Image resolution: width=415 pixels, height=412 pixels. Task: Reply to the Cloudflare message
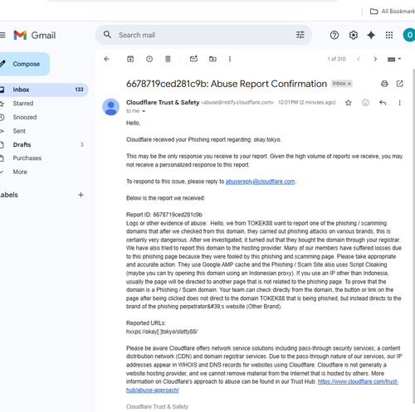pyautogui.click(x=383, y=103)
